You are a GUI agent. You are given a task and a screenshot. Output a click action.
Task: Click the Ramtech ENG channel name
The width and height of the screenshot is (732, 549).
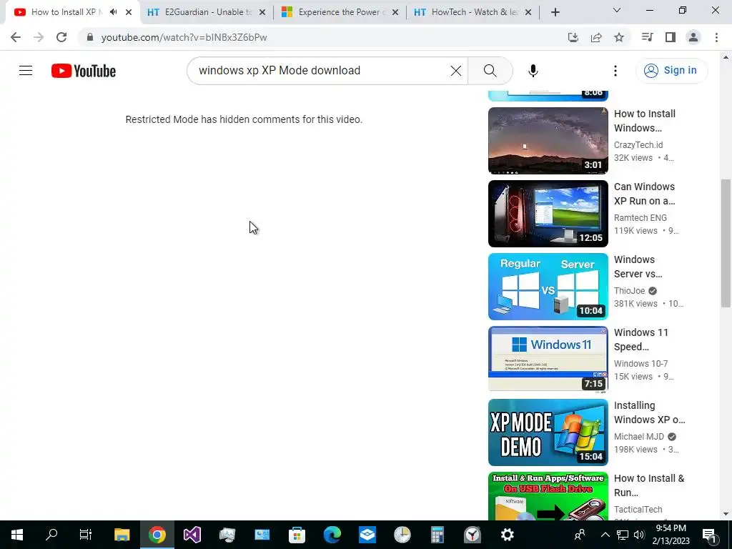pos(640,218)
